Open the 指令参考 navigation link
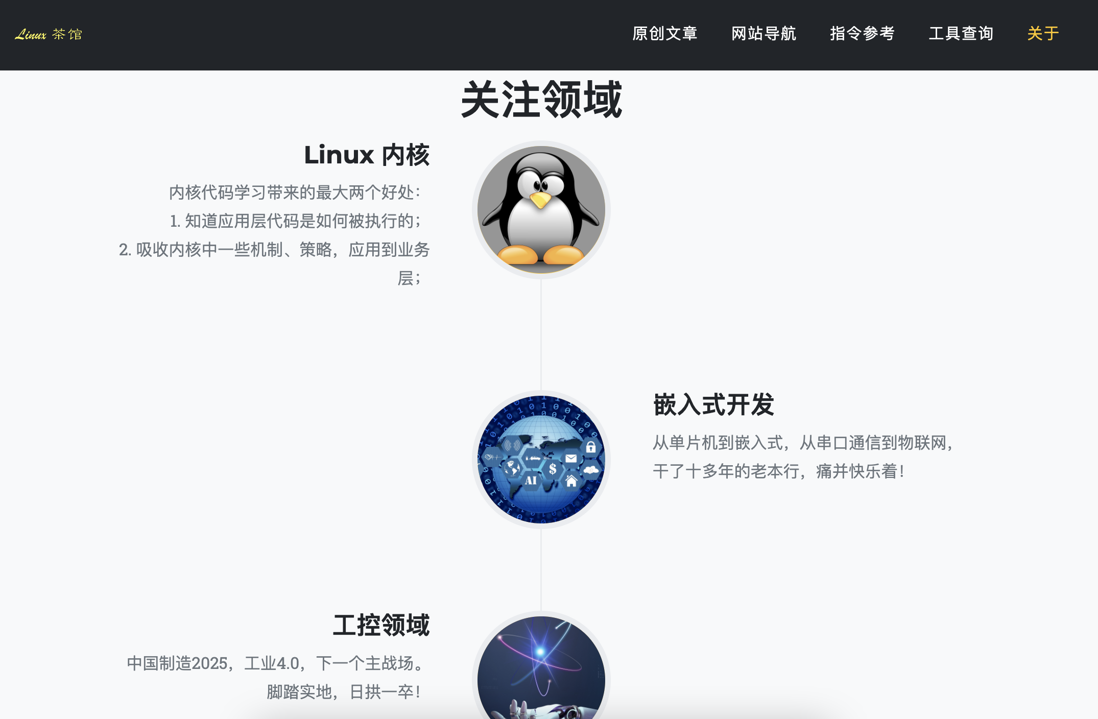1098x719 pixels. [862, 34]
